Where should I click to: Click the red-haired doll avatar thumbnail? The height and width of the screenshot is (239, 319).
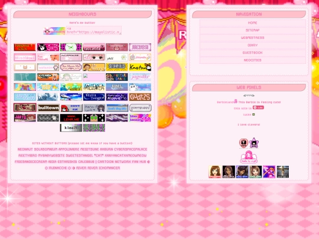[x=215, y=172]
